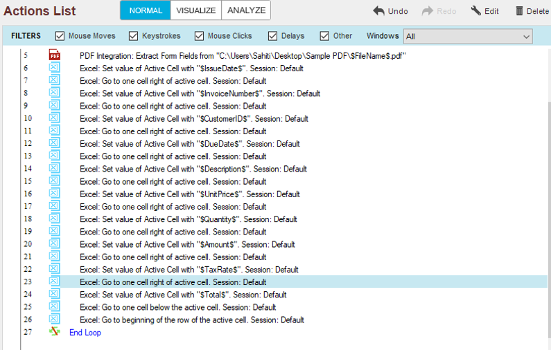This screenshot has width=551, height=350.
Task: Click the Excel icon on line 9
Action: [x=54, y=106]
